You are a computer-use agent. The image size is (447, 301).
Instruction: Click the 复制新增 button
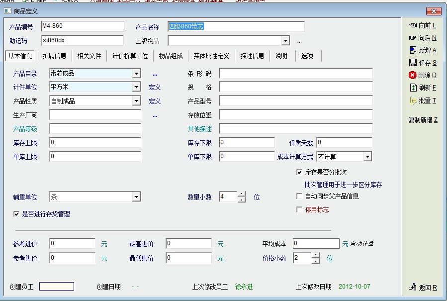tap(423, 120)
